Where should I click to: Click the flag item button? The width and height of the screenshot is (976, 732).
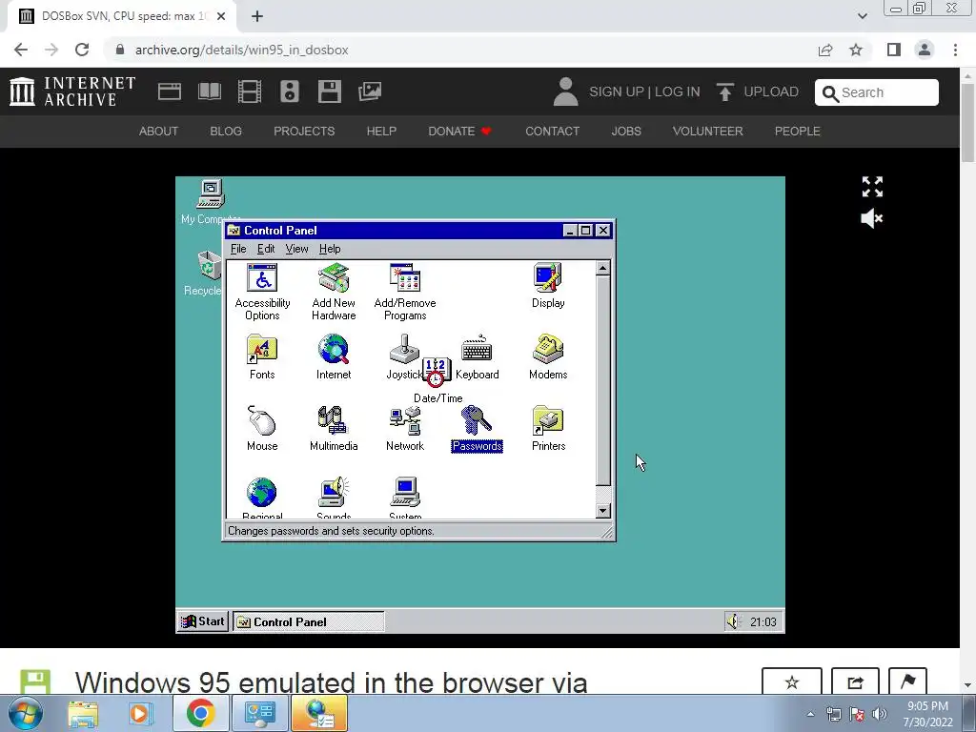[907, 682]
